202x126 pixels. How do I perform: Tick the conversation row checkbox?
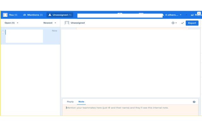3,32
